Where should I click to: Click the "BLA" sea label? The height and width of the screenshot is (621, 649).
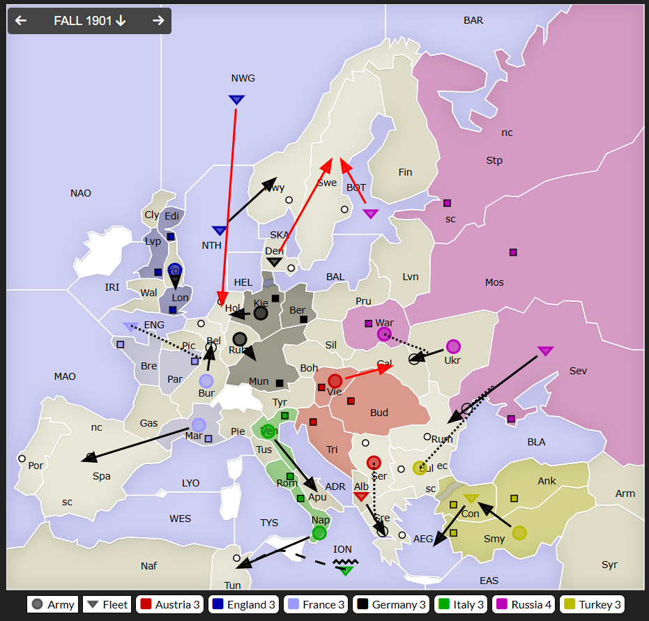[537, 443]
